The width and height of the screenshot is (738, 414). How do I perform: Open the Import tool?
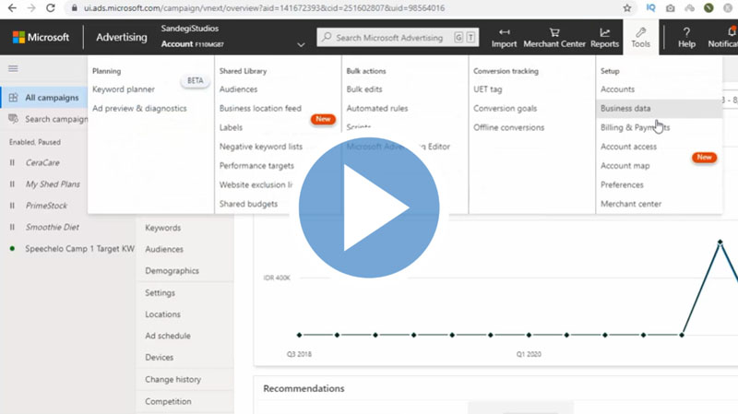pyautogui.click(x=504, y=38)
